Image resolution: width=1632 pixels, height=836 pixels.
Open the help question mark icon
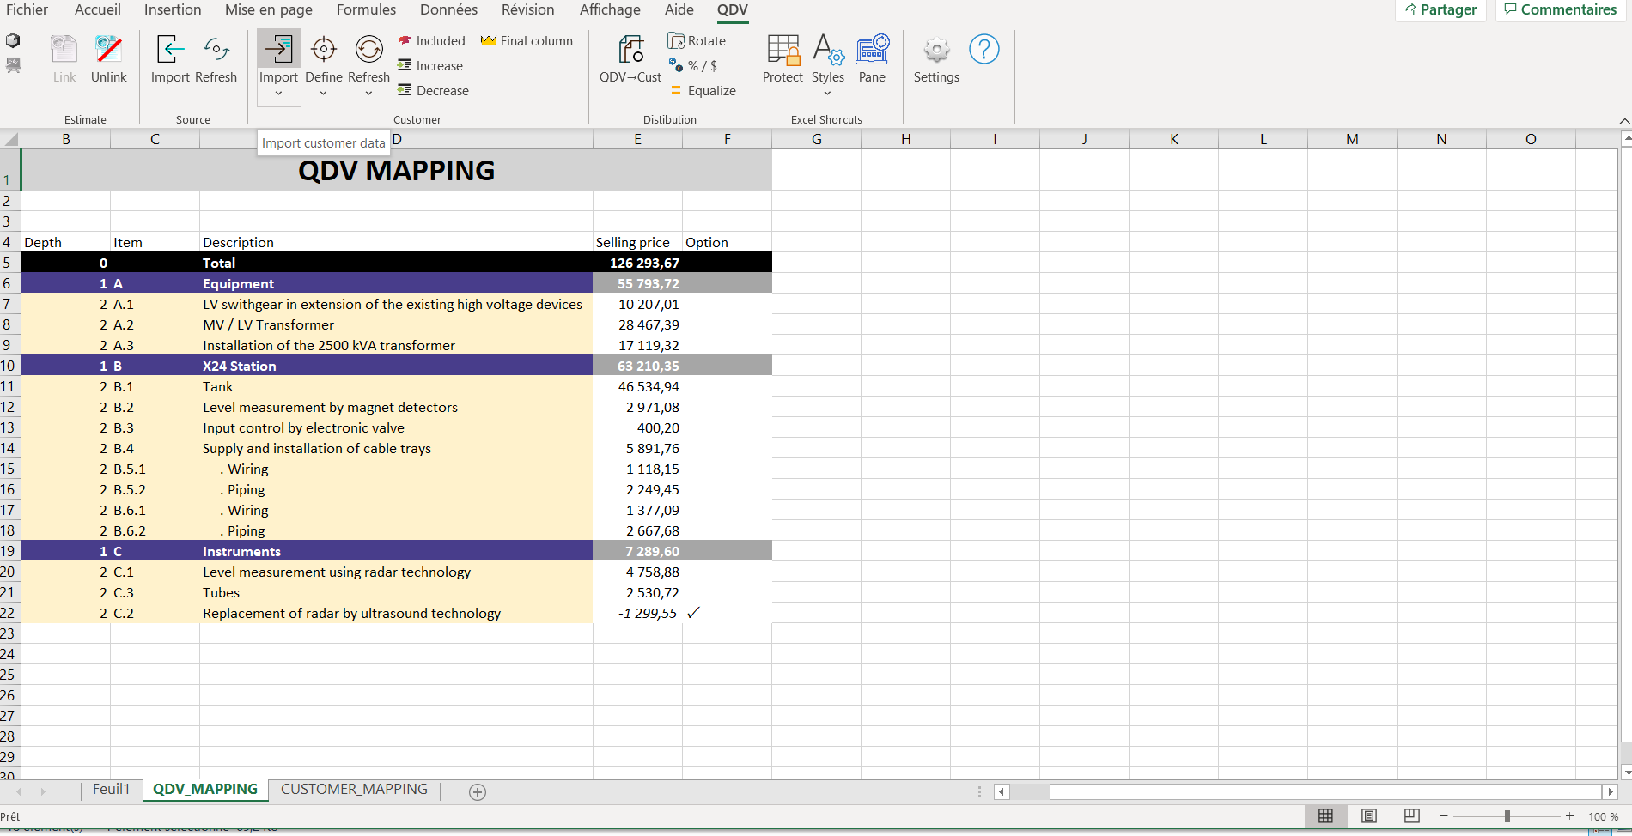[984, 49]
